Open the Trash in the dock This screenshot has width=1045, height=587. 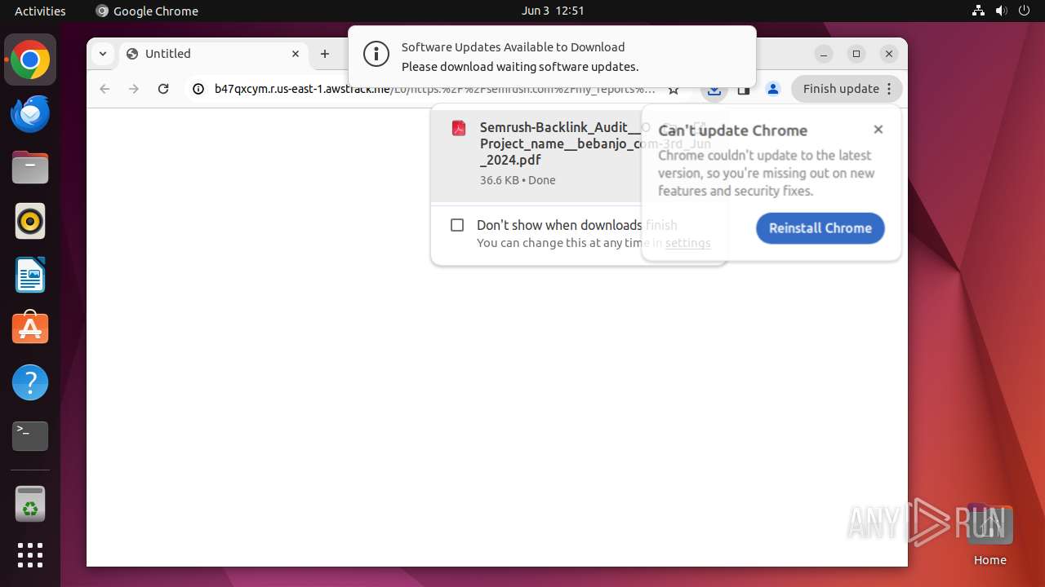click(x=30, y=505)
